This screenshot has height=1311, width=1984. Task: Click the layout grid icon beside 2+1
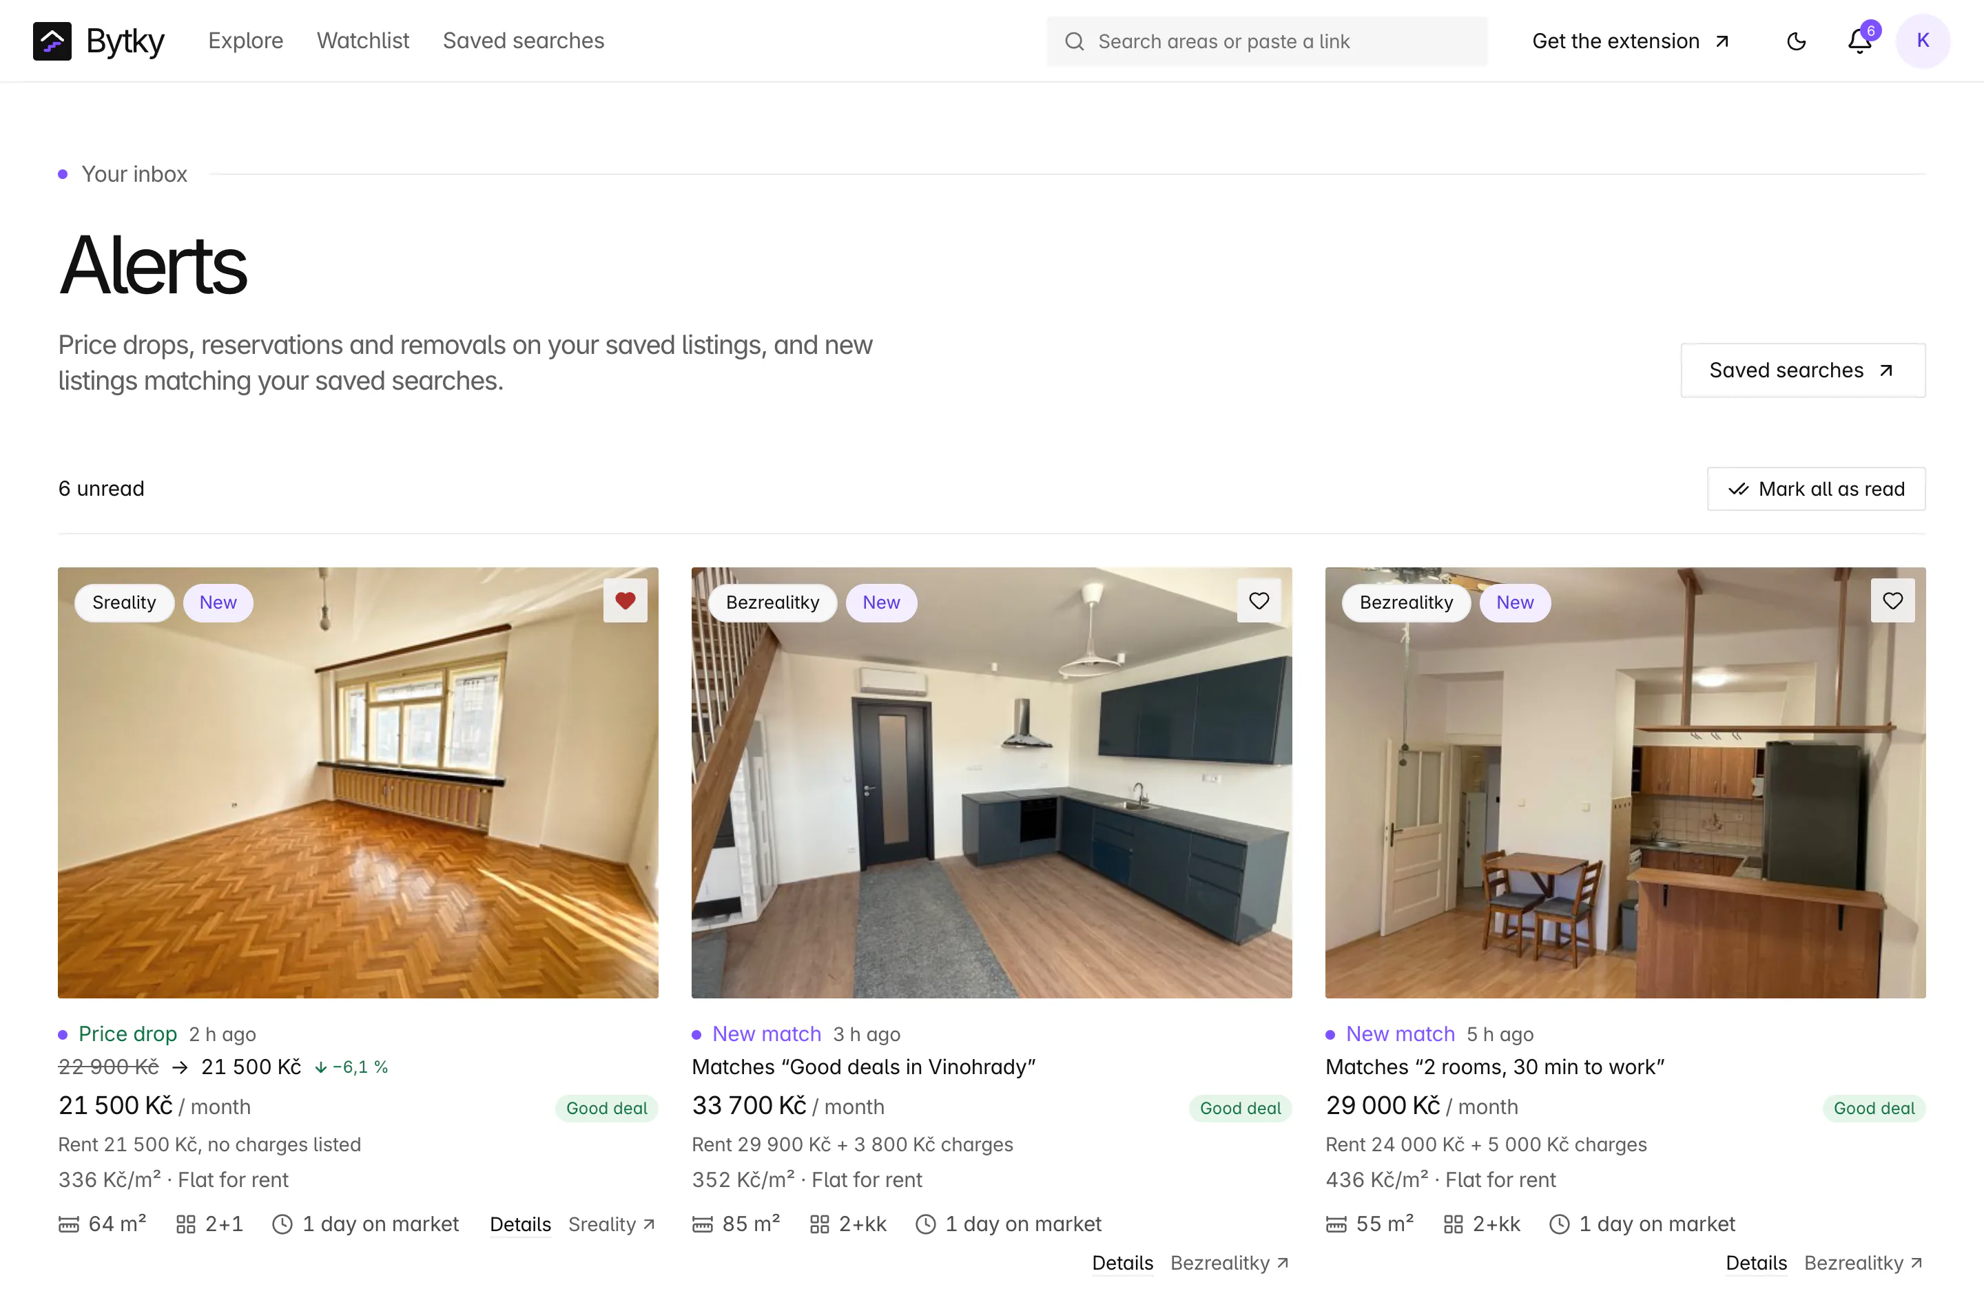pyautogui.click(x=186, y=1225)
